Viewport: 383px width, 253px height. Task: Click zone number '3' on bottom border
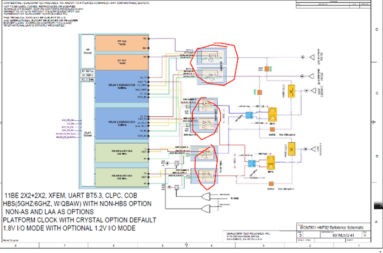click(x=263, y=245)
